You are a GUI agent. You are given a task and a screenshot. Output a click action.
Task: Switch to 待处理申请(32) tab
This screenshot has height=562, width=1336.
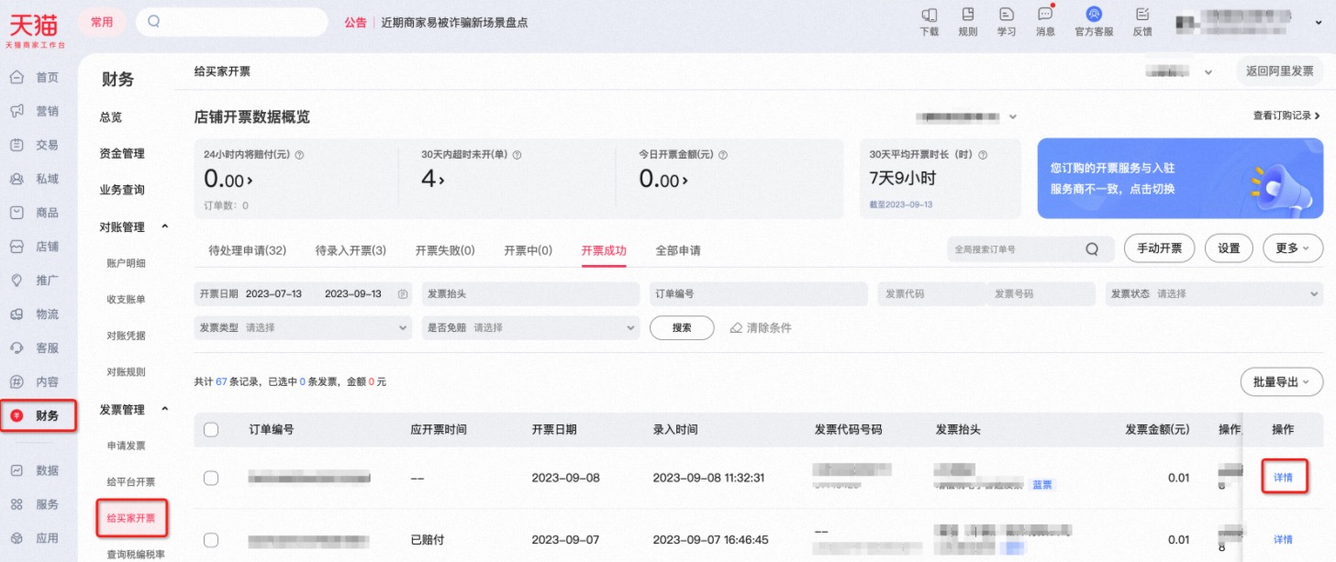coord(248,250)
